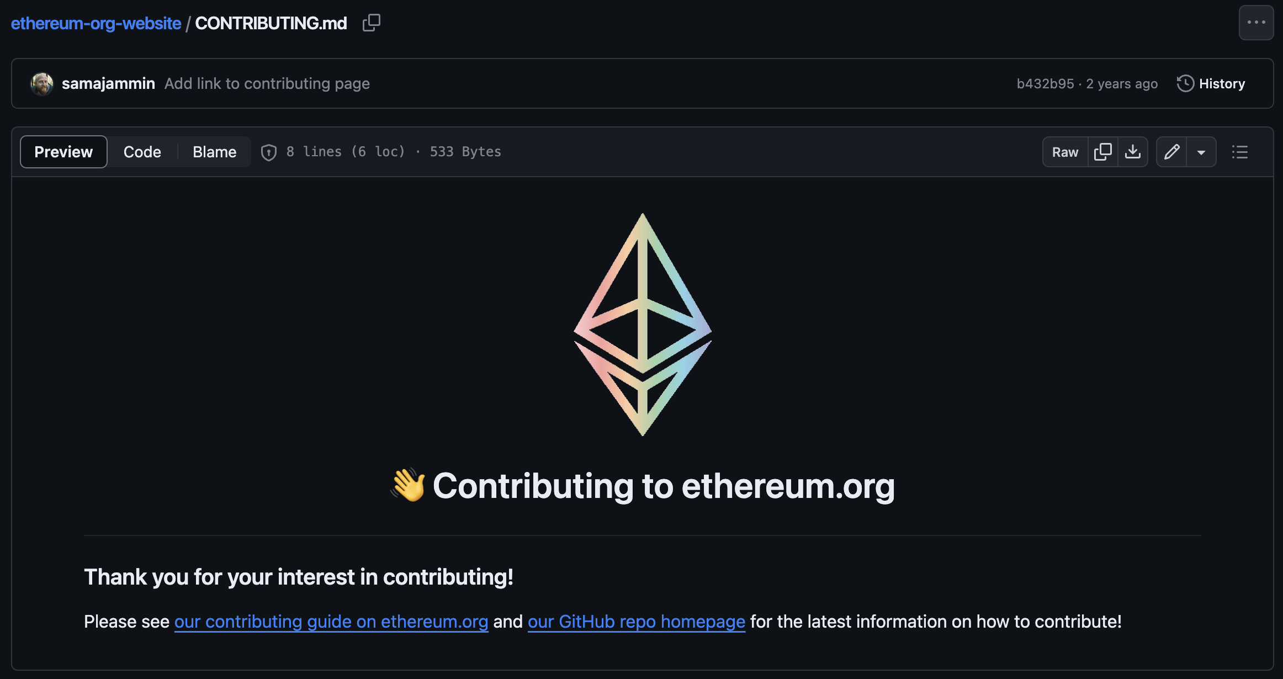This screenshot has height=679, width=1283.
Task: Open the contributing guide on ethereum.org
Action: pos(331,622)
